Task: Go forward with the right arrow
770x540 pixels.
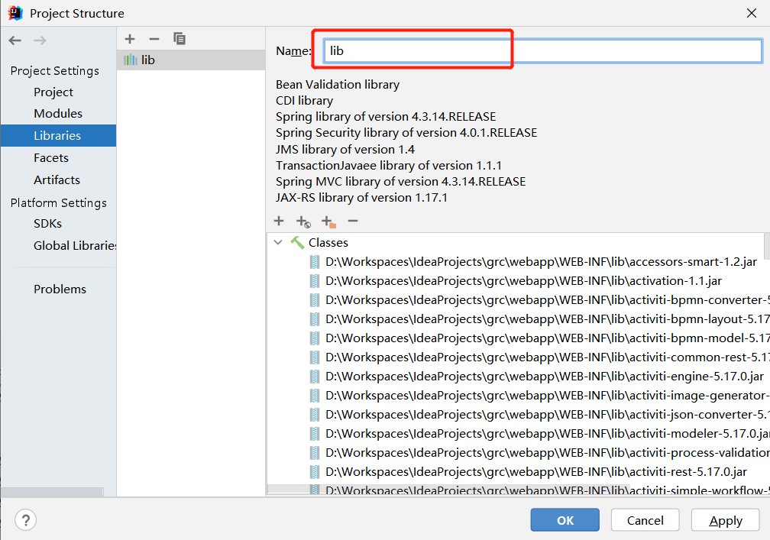Action: pyautogui.click(x=40, y=40)
